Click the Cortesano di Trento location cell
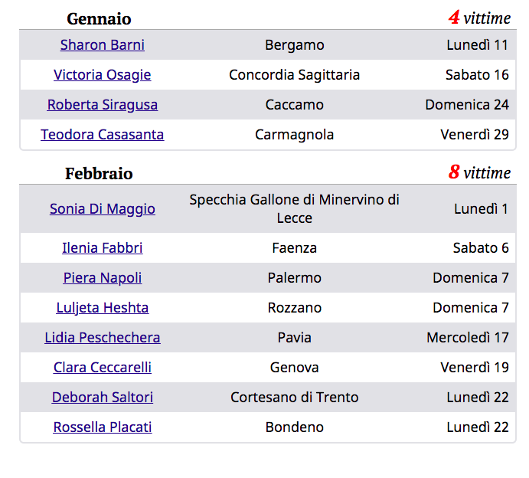This screenshot has height=478, width=529. point(294,398)
